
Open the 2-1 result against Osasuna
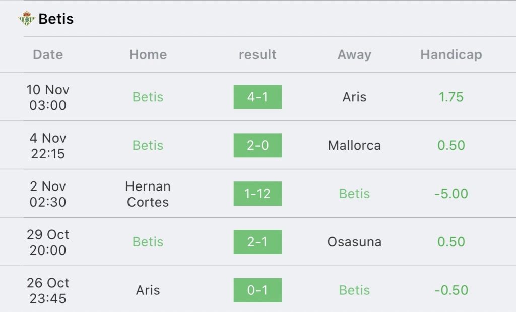pos(257,242)
